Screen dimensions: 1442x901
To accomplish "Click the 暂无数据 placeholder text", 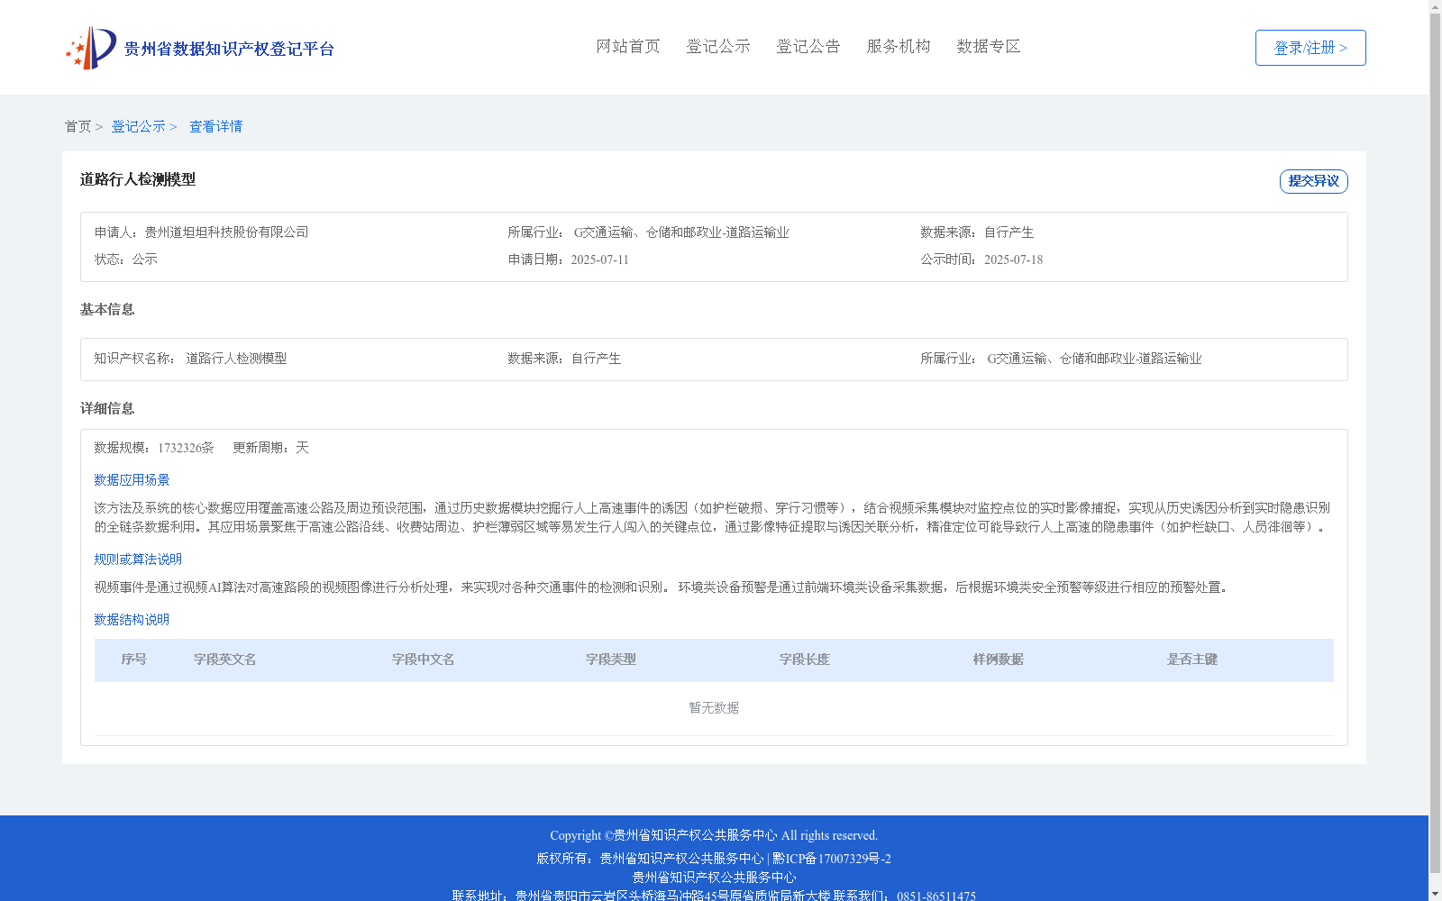I will (714, 708).
